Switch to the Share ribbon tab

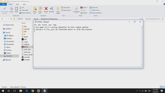click(x=17, y=4)
